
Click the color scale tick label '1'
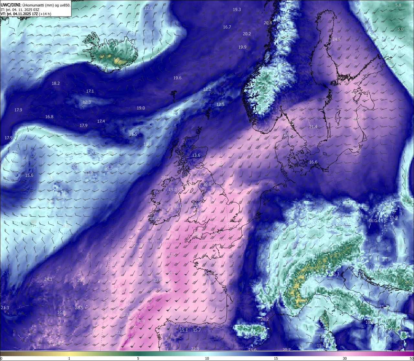(69, 358)
